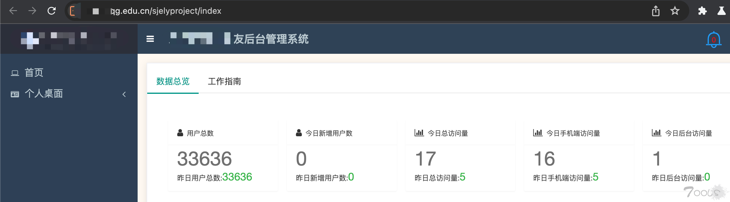Click the 用户总数 card title
The height and width of the screenshot is (202, 730).
pos(200,133)
